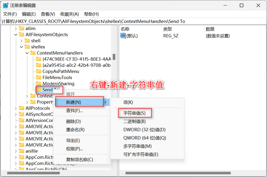
Task: Click the values pane horizontal scrollbar
Action: pos(178,173)
